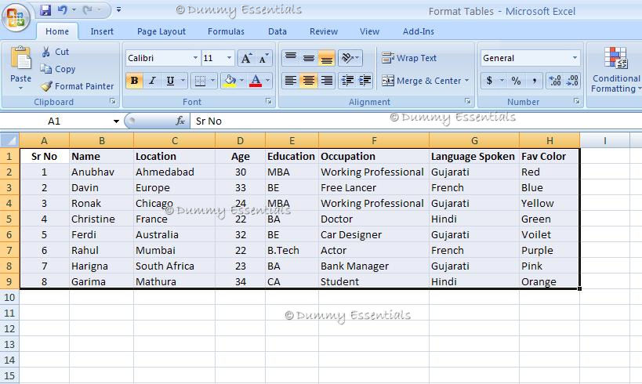Toggle italic formatting
Screen dimensions: 642x384
pyautogui.click(x=152, y=81)
